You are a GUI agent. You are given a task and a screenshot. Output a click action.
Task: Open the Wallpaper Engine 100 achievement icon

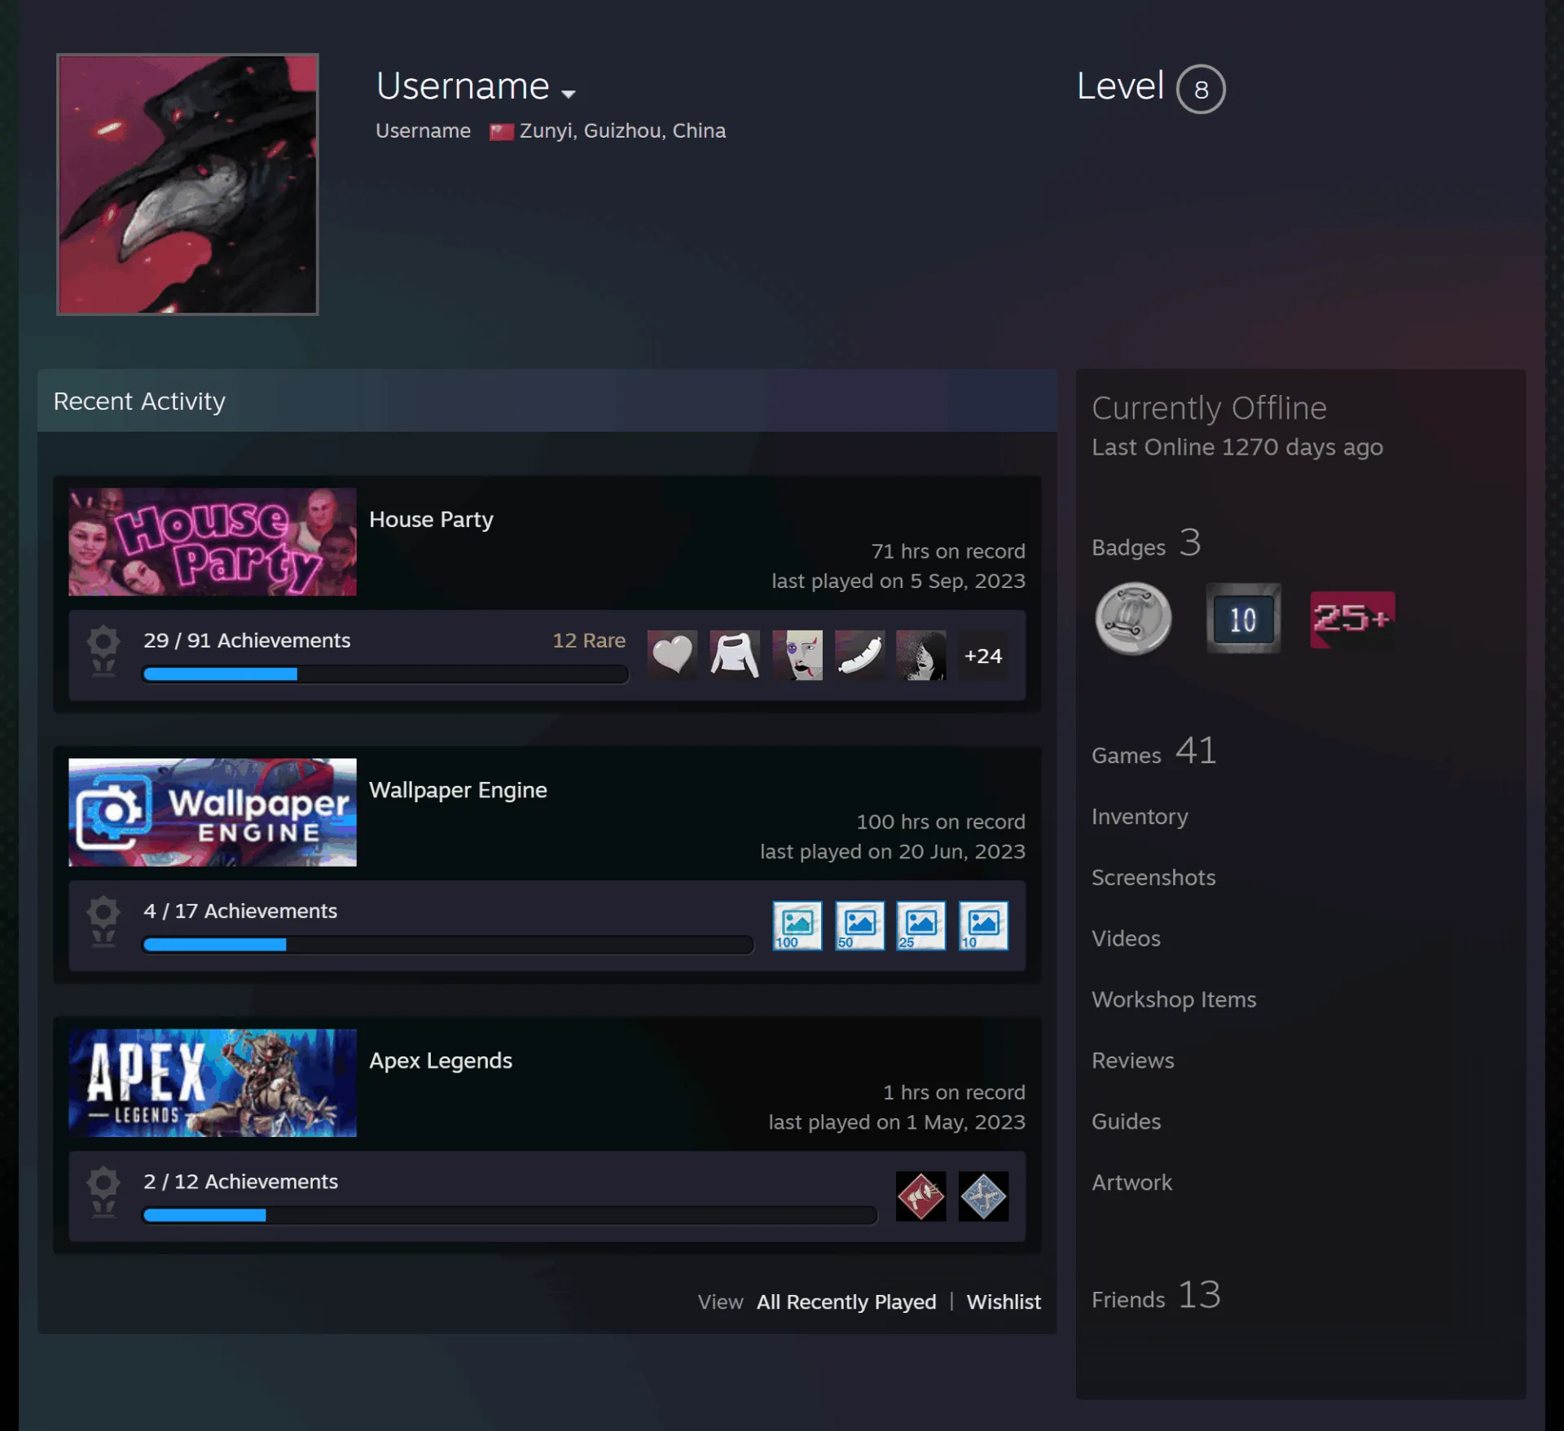[x=797, y=925]
